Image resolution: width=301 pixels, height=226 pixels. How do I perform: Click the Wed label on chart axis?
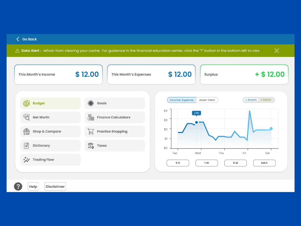(198, 153)
